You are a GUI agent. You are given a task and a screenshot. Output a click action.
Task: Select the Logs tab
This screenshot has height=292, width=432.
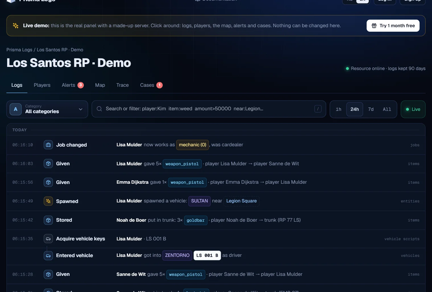17,85
